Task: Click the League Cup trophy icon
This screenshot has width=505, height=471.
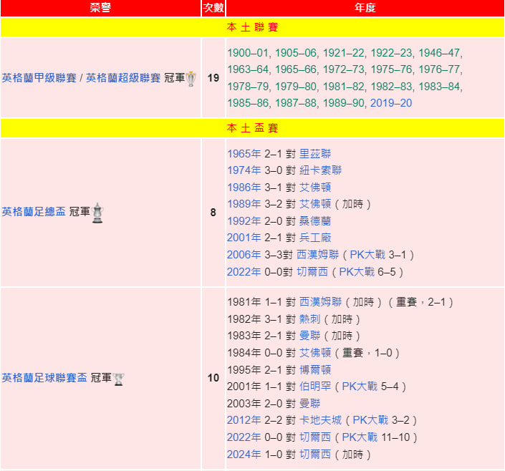Action: coord(118,378)
